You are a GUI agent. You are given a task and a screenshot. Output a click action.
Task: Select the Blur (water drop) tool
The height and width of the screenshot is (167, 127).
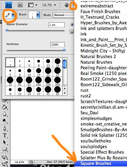4,114
